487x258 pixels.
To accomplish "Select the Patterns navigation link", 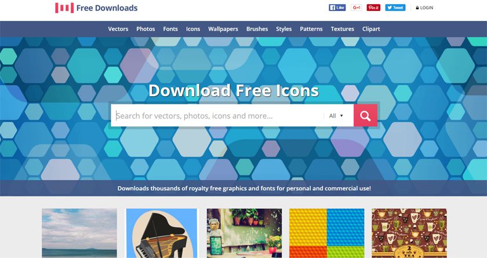I will (311, 29).
